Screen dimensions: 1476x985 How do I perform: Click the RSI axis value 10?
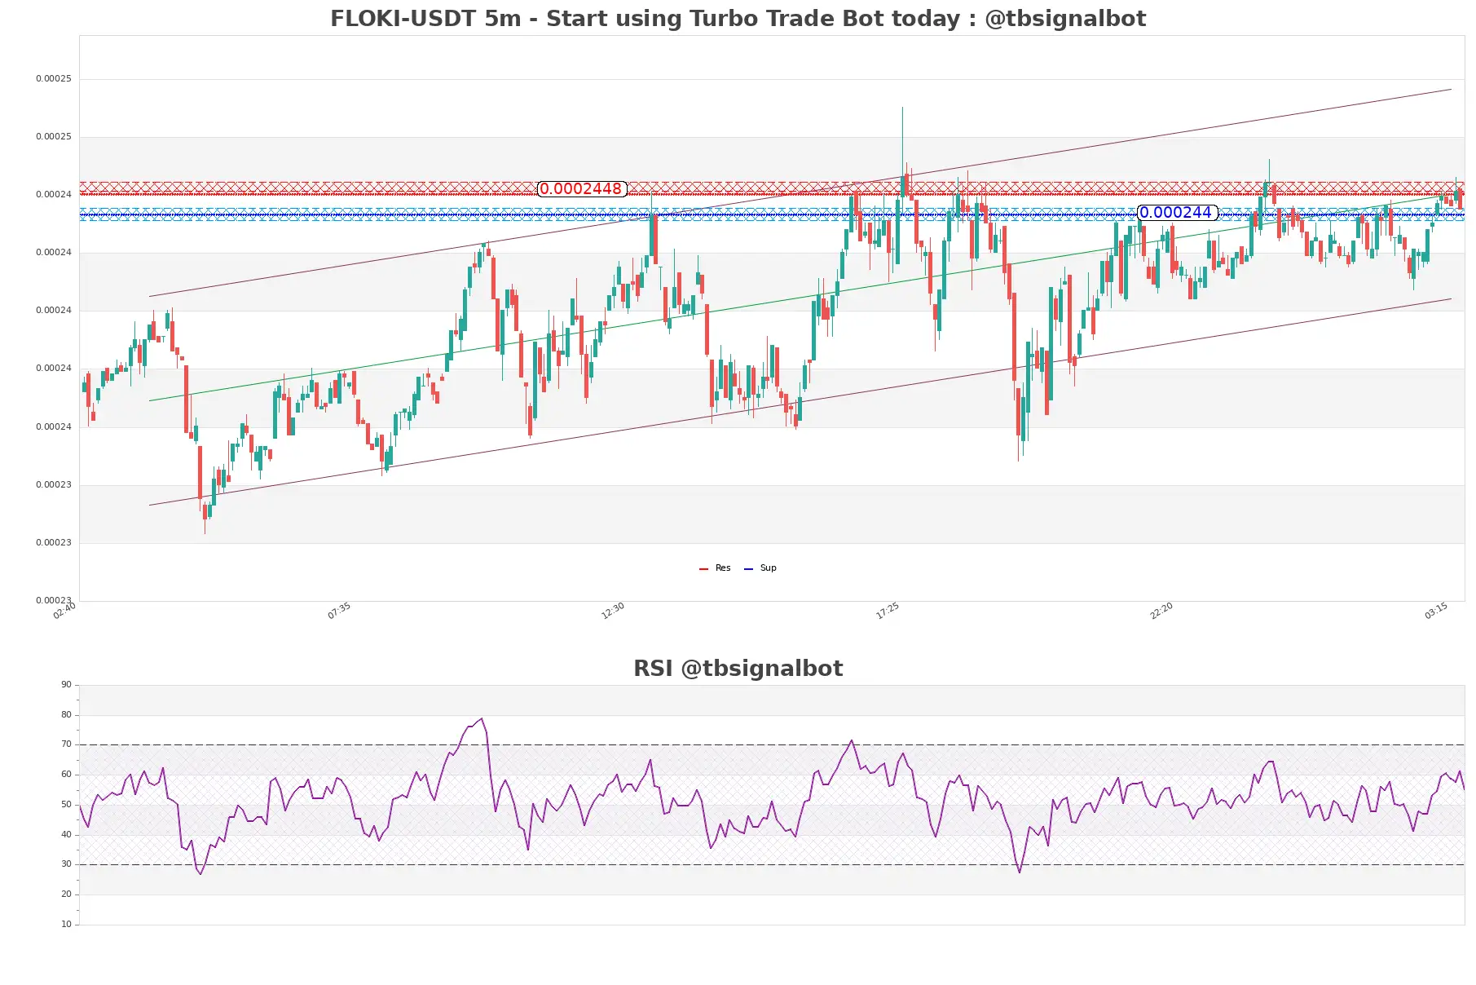point(66,924)
